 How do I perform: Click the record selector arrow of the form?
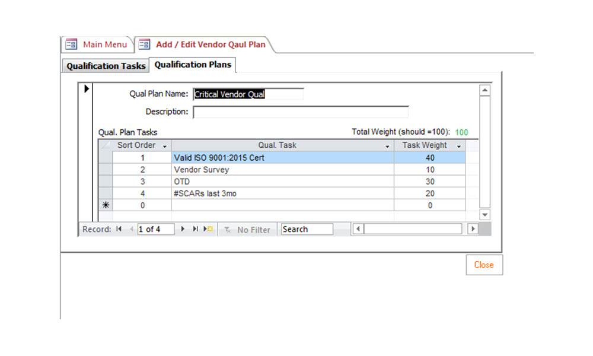pyautogui.click(x=87, y=89)
